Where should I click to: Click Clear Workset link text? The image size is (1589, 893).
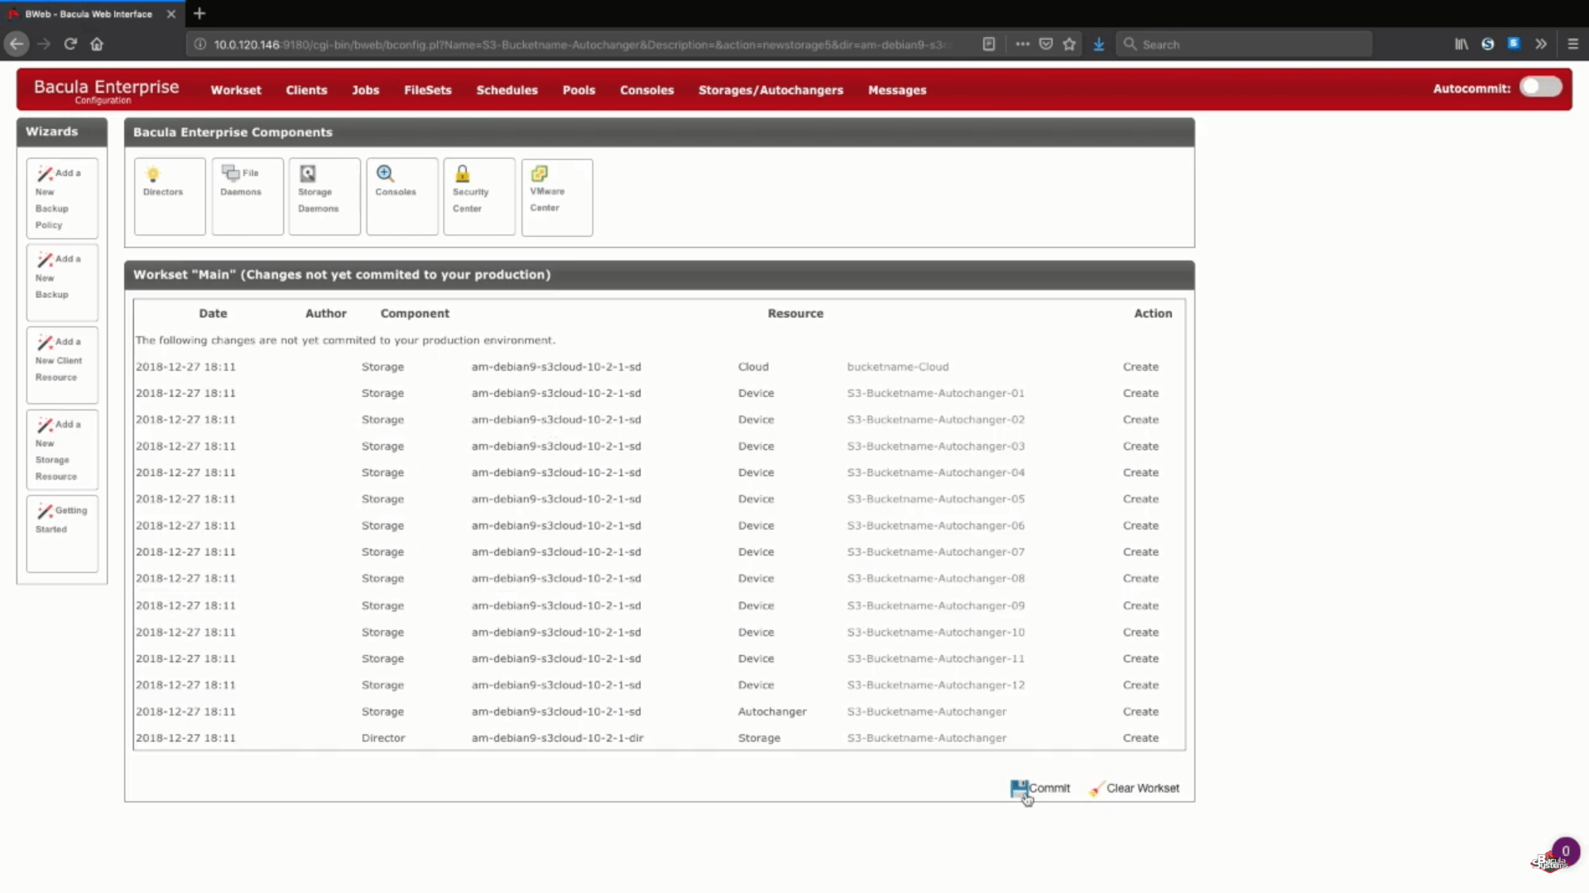coord(1143,788)
